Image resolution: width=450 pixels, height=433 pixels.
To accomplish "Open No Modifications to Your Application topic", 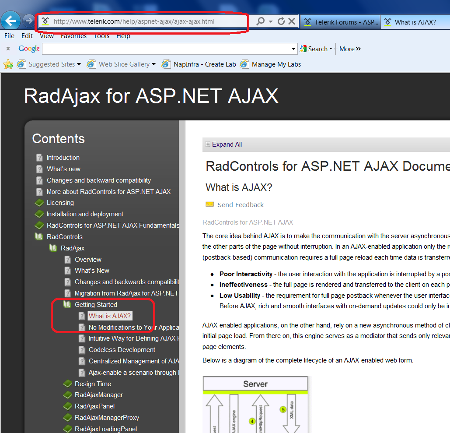I will (133, 327).
